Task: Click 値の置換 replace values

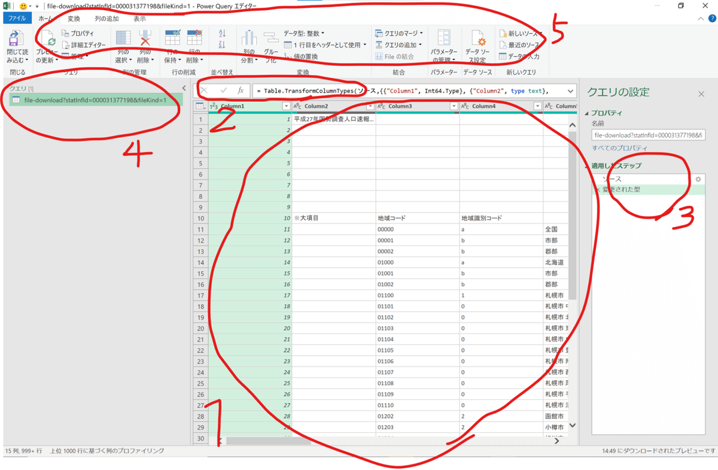Action: click(x=301, y=56)
